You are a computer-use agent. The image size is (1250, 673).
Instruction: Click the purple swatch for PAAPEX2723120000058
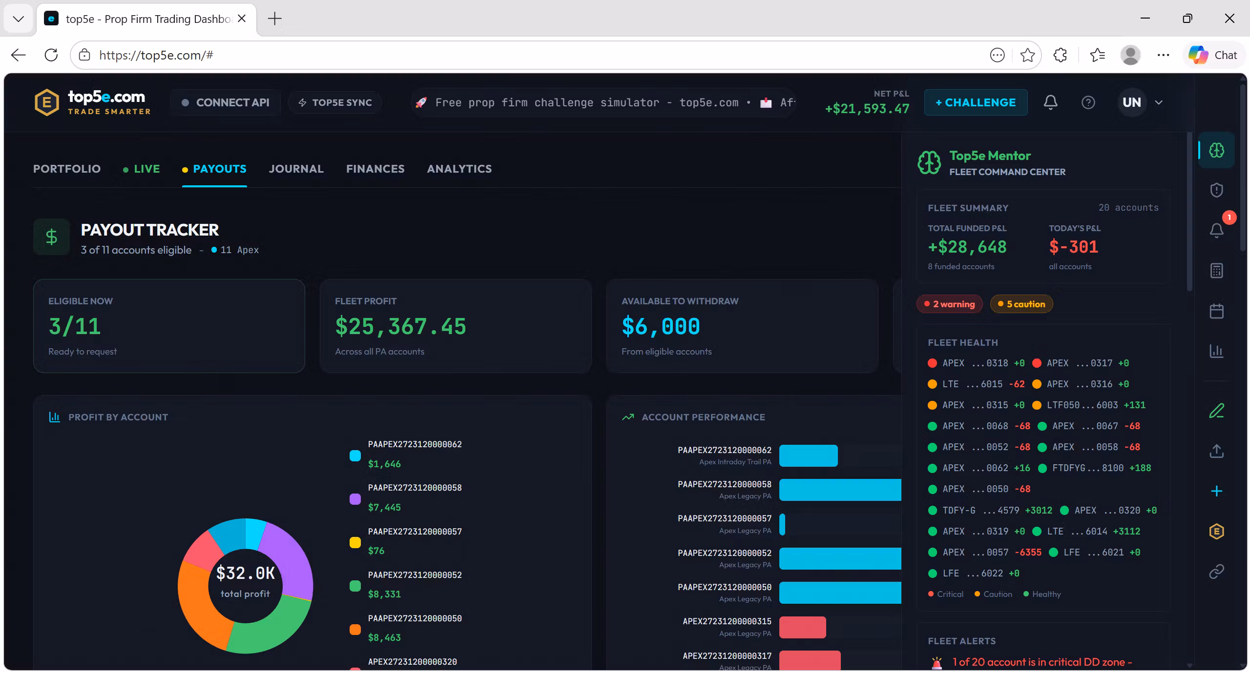tap(355, 499)
